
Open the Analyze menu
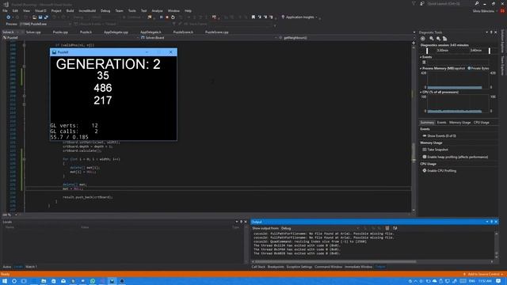[x=157, y=10]
